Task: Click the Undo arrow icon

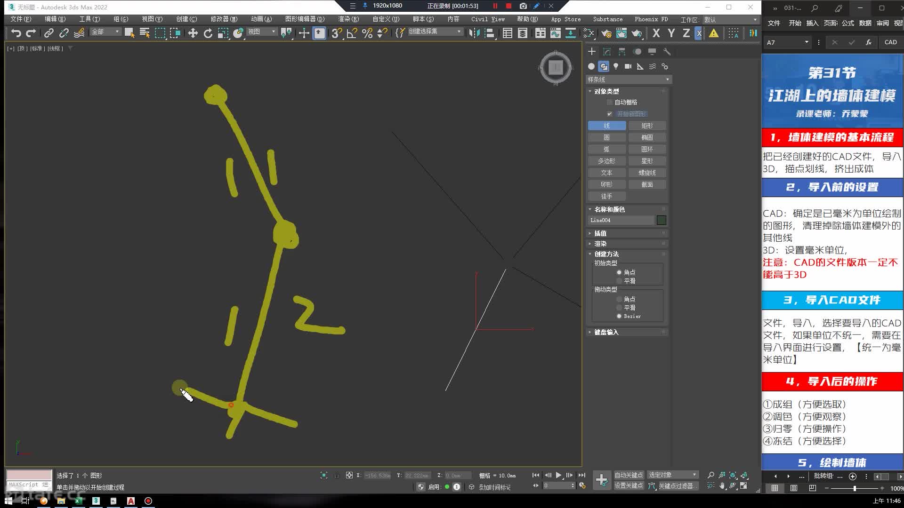Action: click(16, 33)
